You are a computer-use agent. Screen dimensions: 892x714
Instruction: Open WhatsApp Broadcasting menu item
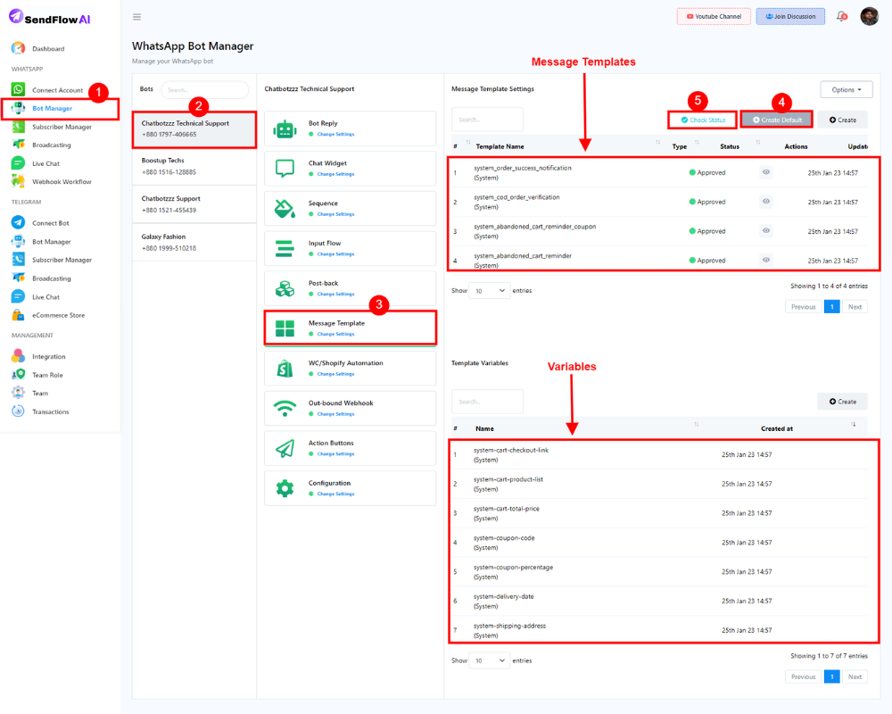(x=52, y=145)
